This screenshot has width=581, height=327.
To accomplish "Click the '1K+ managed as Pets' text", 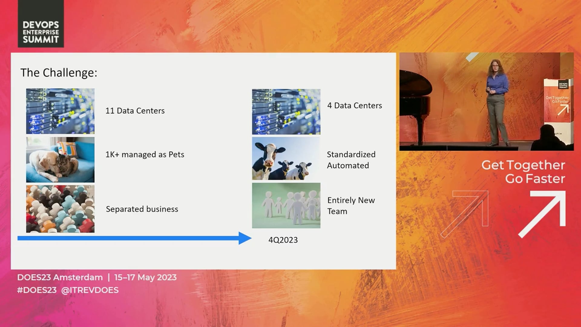I will (145, 154).
